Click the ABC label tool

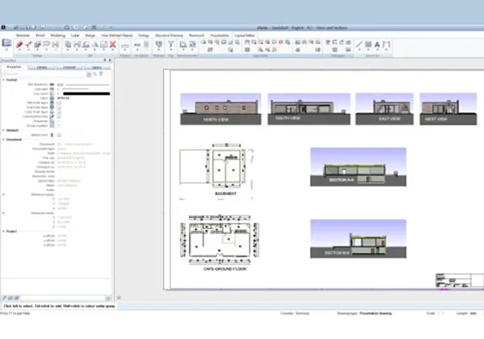[137, 45]
